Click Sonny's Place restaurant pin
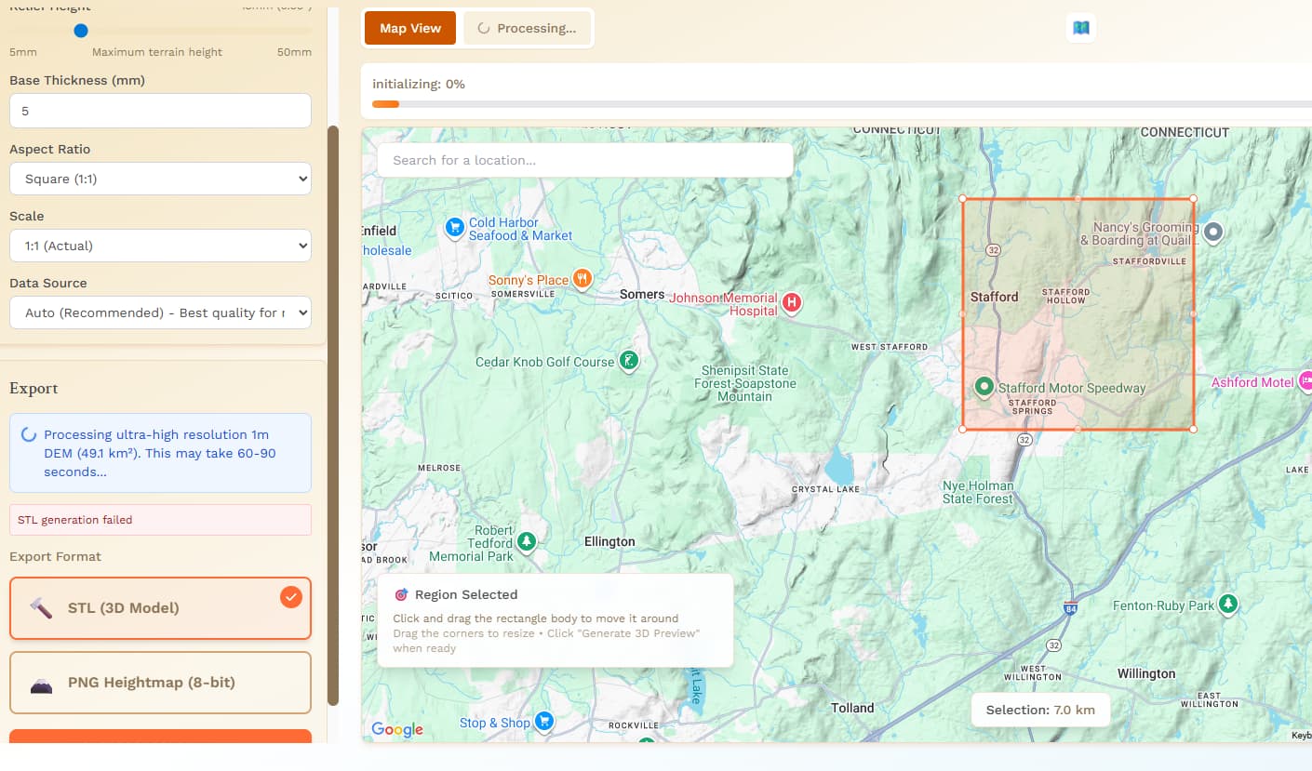 coord(582,278)
